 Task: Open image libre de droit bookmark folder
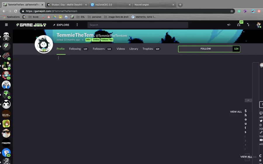116,17
